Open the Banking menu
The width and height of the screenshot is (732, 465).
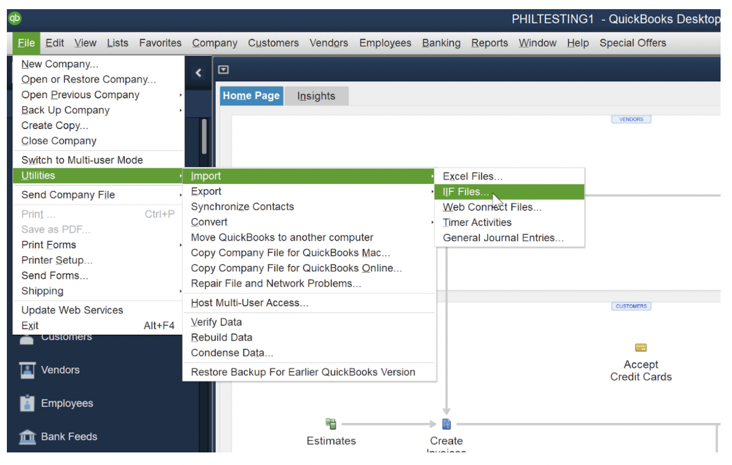coord(441,43)
